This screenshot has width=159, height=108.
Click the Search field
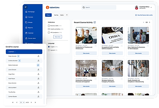(99, 7)
